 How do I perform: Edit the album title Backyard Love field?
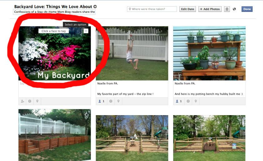pyautogui.click(x=55, y=7)
